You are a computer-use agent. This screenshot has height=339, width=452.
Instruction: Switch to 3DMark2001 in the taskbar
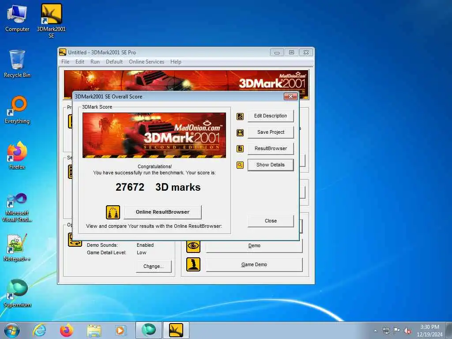click(x=176, y=330)
